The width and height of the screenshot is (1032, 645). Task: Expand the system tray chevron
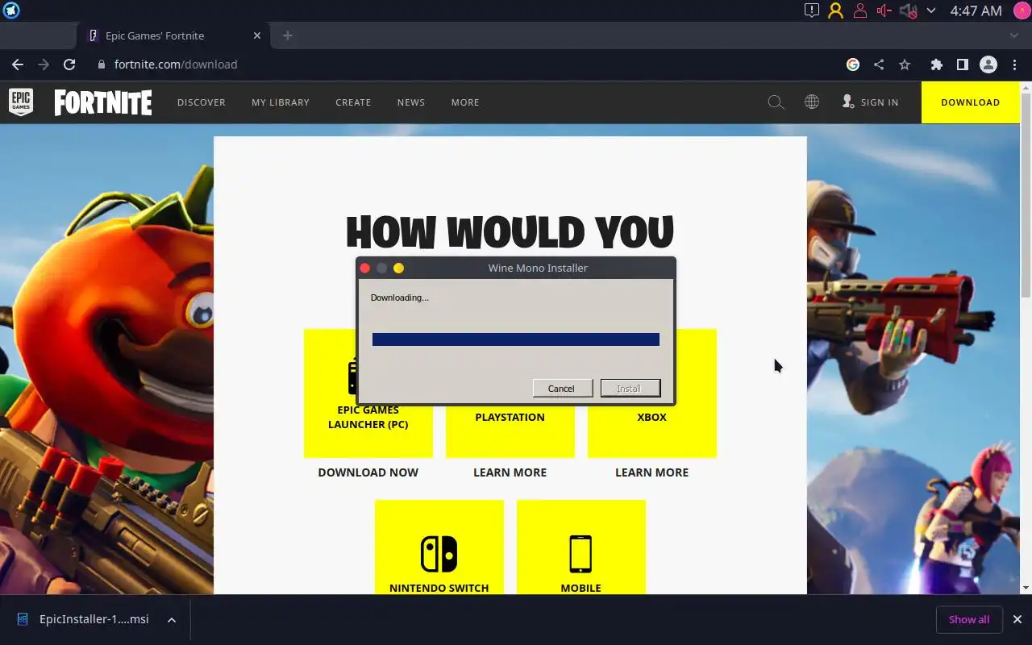(931, 10)
